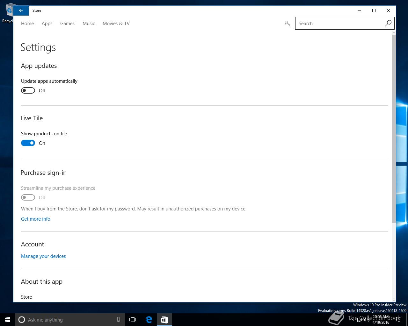Image resolution: width=408 pixels, height=326 pixels.
Task: Click the vertical scrollbar thumb
Action: 394,129
